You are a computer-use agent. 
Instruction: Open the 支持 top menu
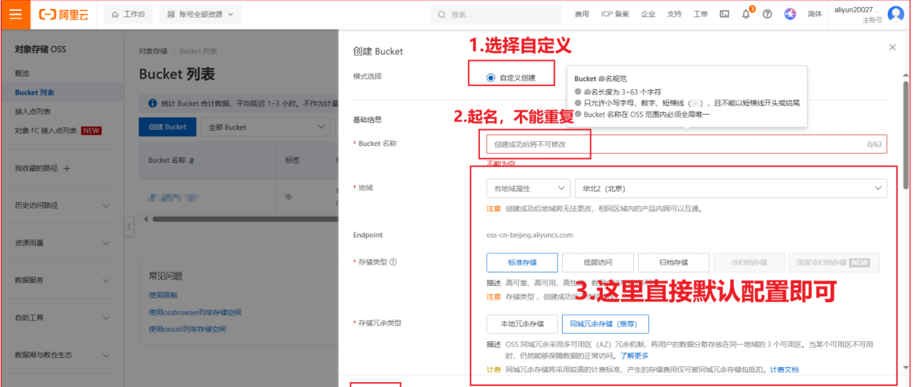pyautogui.click(x=674, y=14)
